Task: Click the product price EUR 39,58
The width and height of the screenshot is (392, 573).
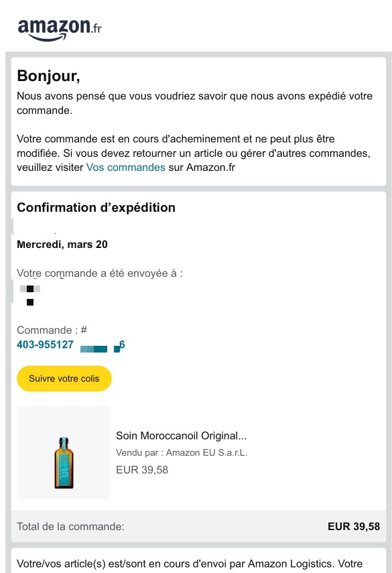Action: click(142, 470)
